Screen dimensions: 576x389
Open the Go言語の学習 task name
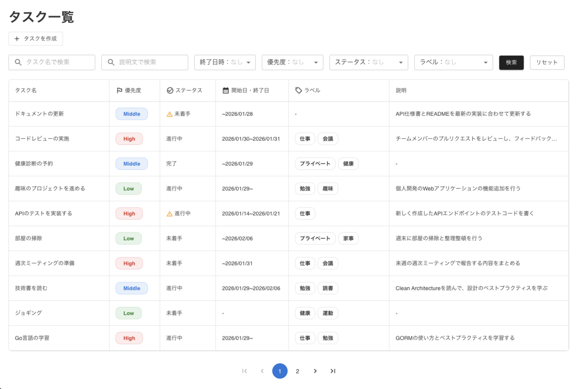32,338
